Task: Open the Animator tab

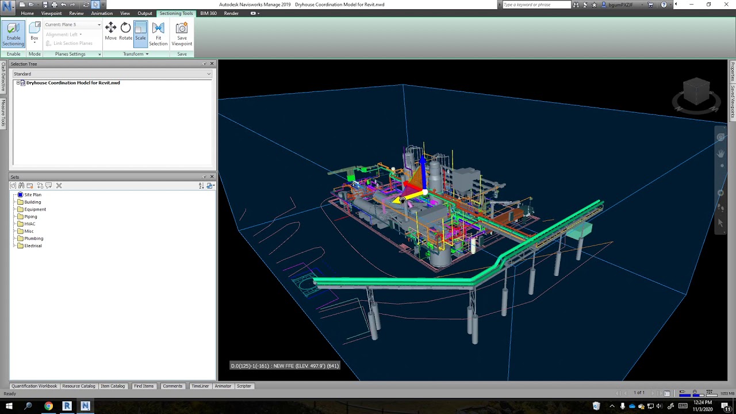Action: point(223,386)
